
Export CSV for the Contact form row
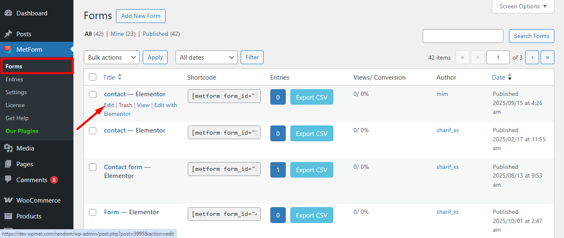tap(312, 170)
